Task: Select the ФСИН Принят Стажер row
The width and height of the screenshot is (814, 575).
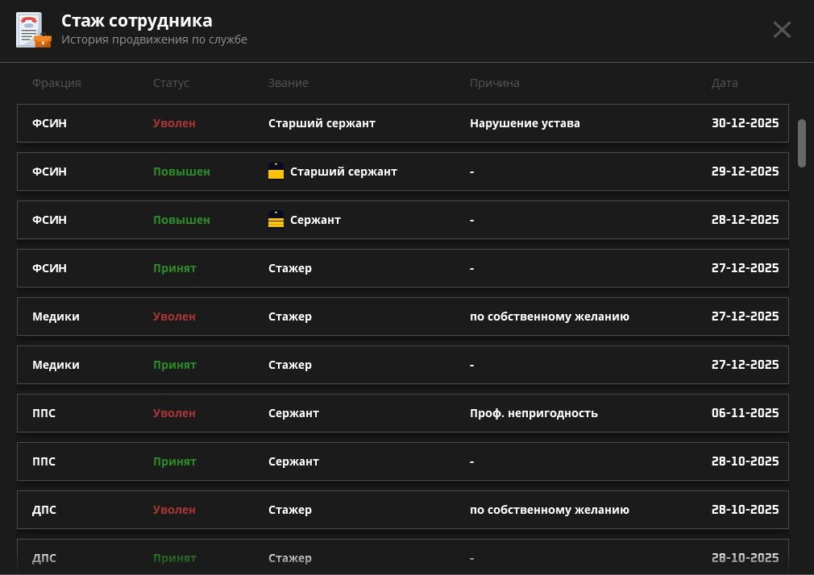Action: (402, 268)
